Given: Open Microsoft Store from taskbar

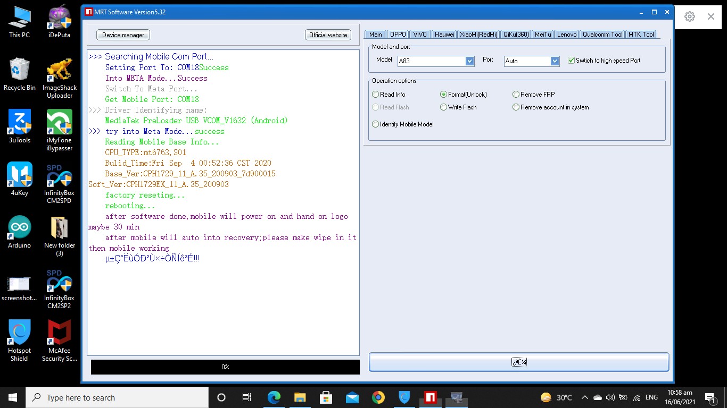Looking at the screenshot, I should [x=326, y=397].
